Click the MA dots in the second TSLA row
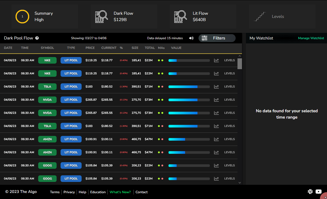This screenshot has height=199, width=327. [x=161, y=126]
